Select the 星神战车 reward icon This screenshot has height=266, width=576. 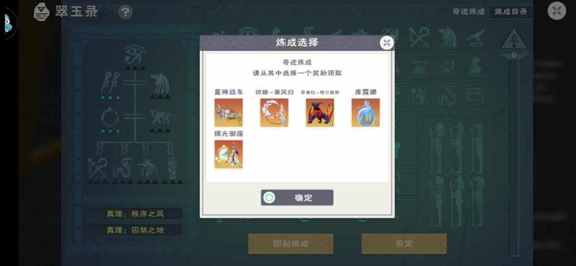pyautogui.click(x=229, y=112)
